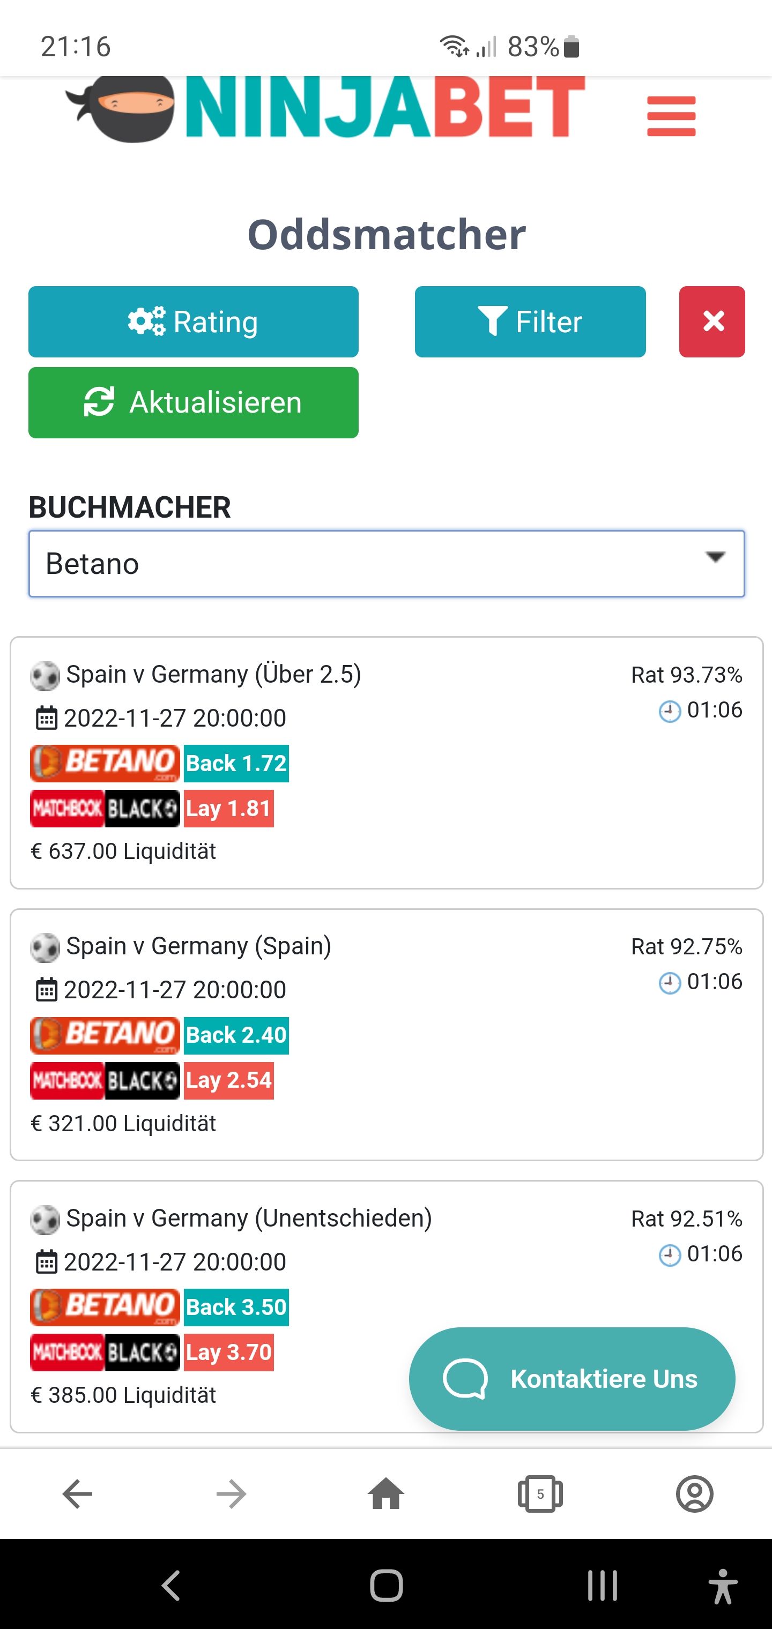The height and width of the screenshot is (1629, 772).
Task: Navigate back with browser back arrow
Action: (x=77, y=1495)
